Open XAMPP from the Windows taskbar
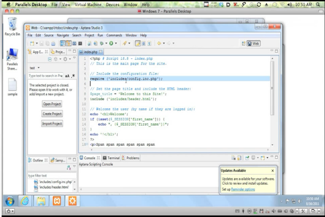This screenshot has height=217, width=325. click(56, 201)
